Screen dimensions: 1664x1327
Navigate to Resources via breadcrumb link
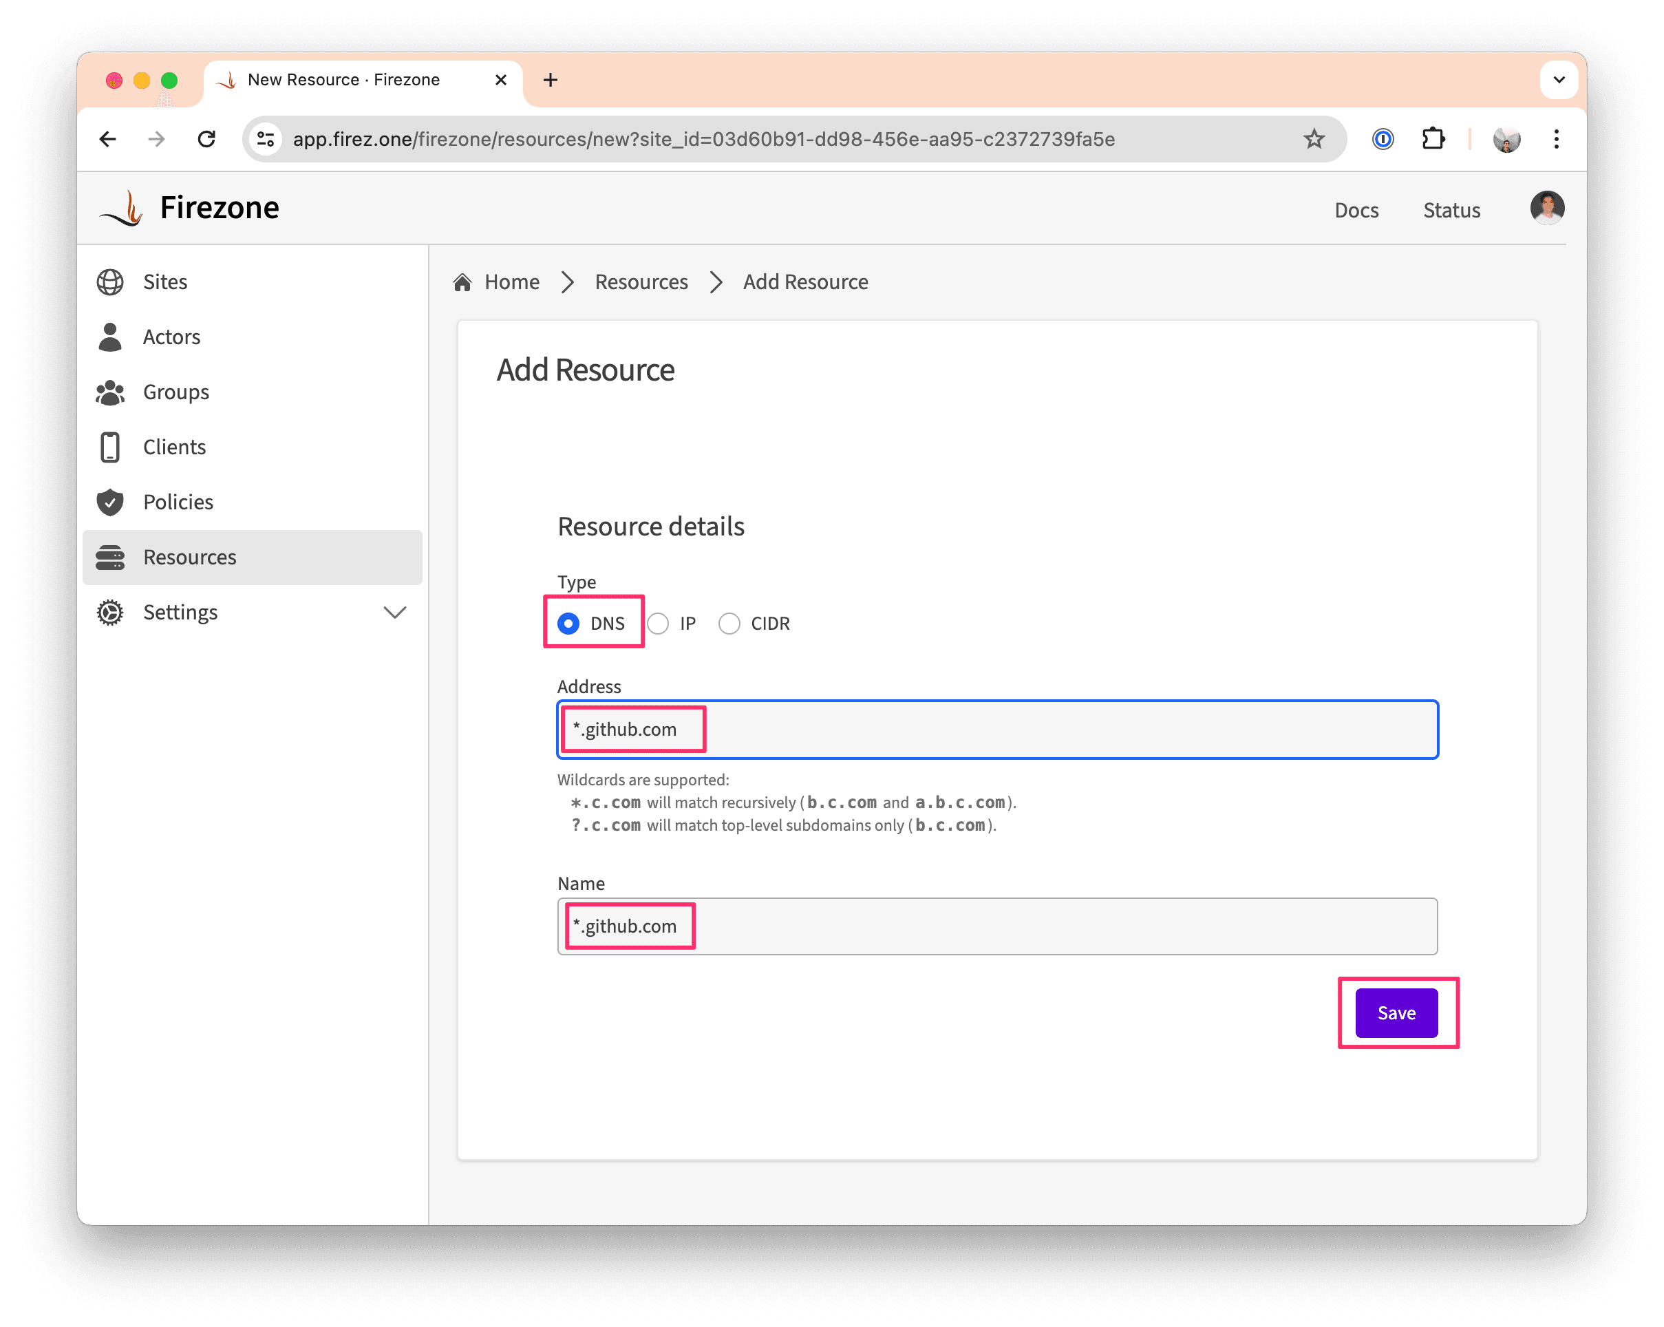pos(641,282)
